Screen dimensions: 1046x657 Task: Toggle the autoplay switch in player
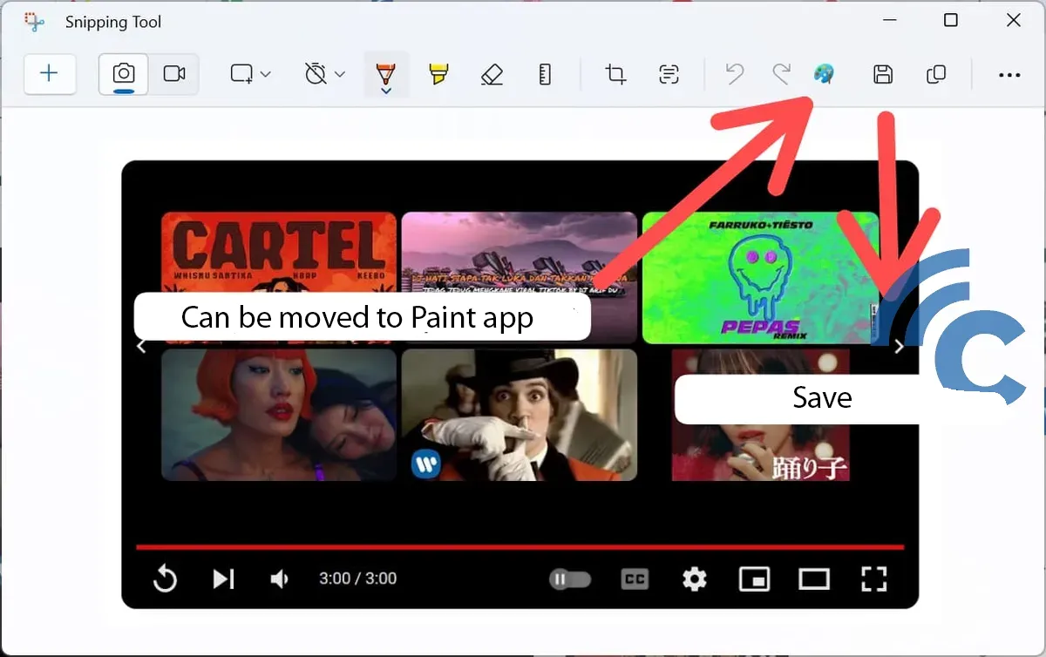click(x=570, y=579)
